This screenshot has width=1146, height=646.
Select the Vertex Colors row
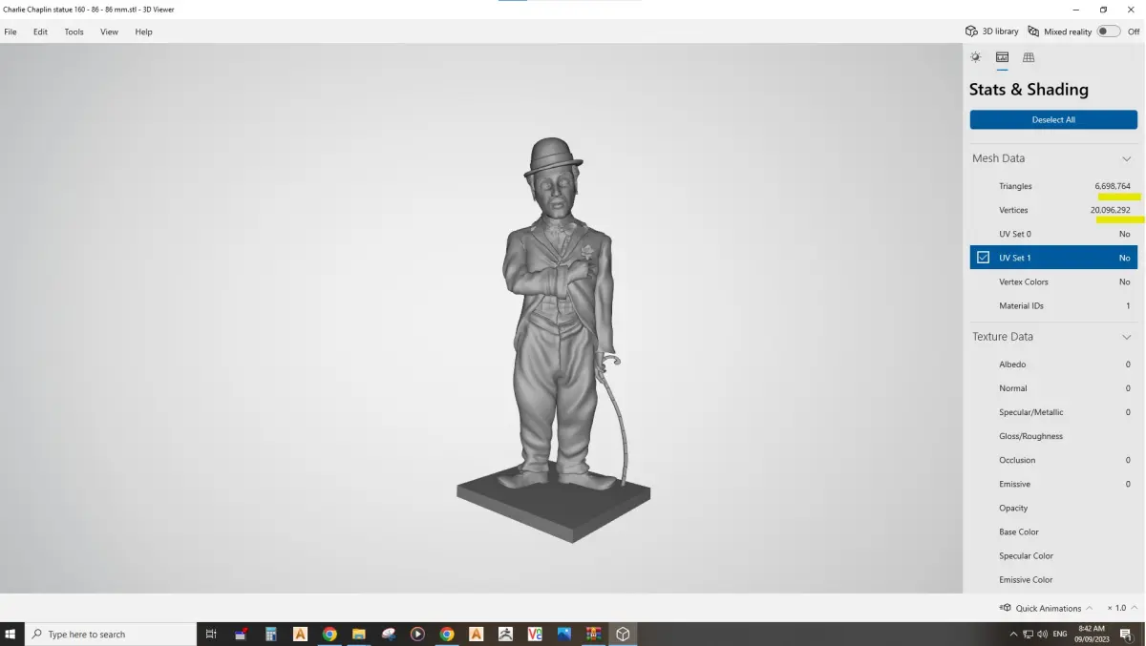click(x=1053, y=281)
